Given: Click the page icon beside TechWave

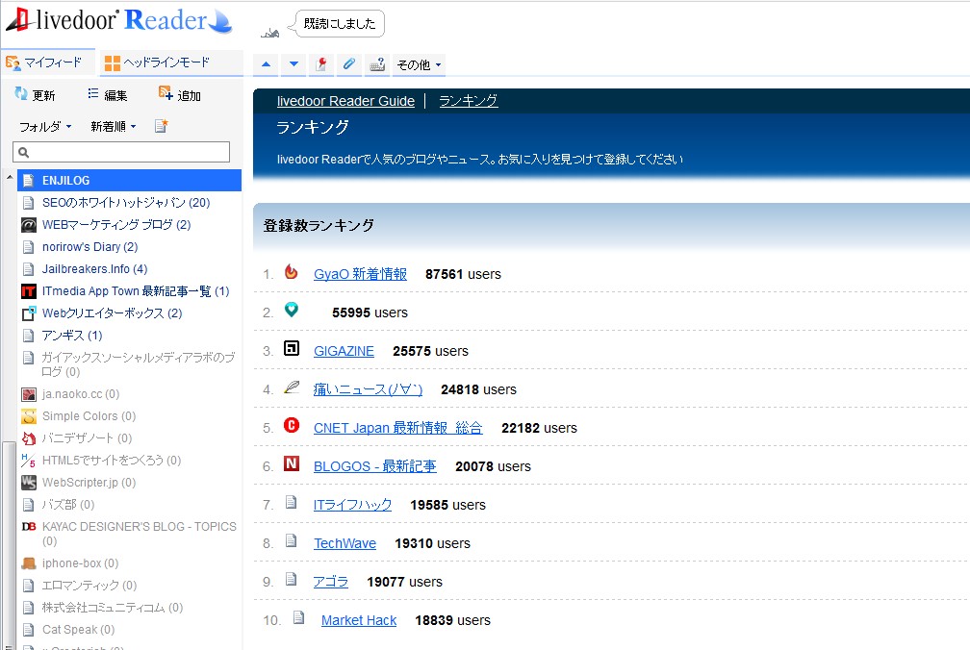Looking at the screenshot, I should (291, 540).
